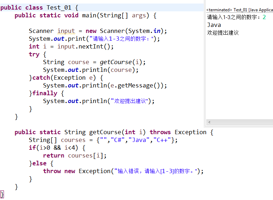273x200 pixels.
Task: Click the '输入错误' exception message string
Action: click(156, 171)
